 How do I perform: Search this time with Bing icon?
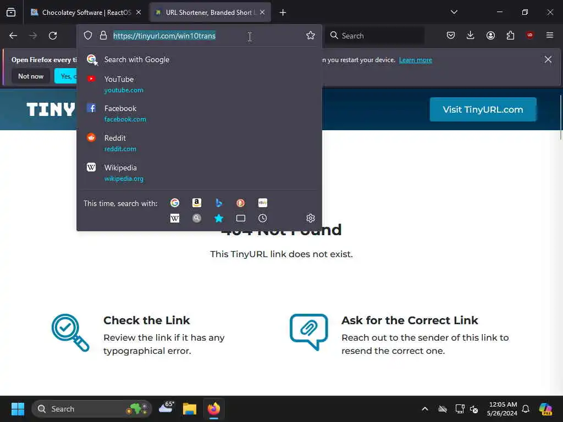pos(219,203)
